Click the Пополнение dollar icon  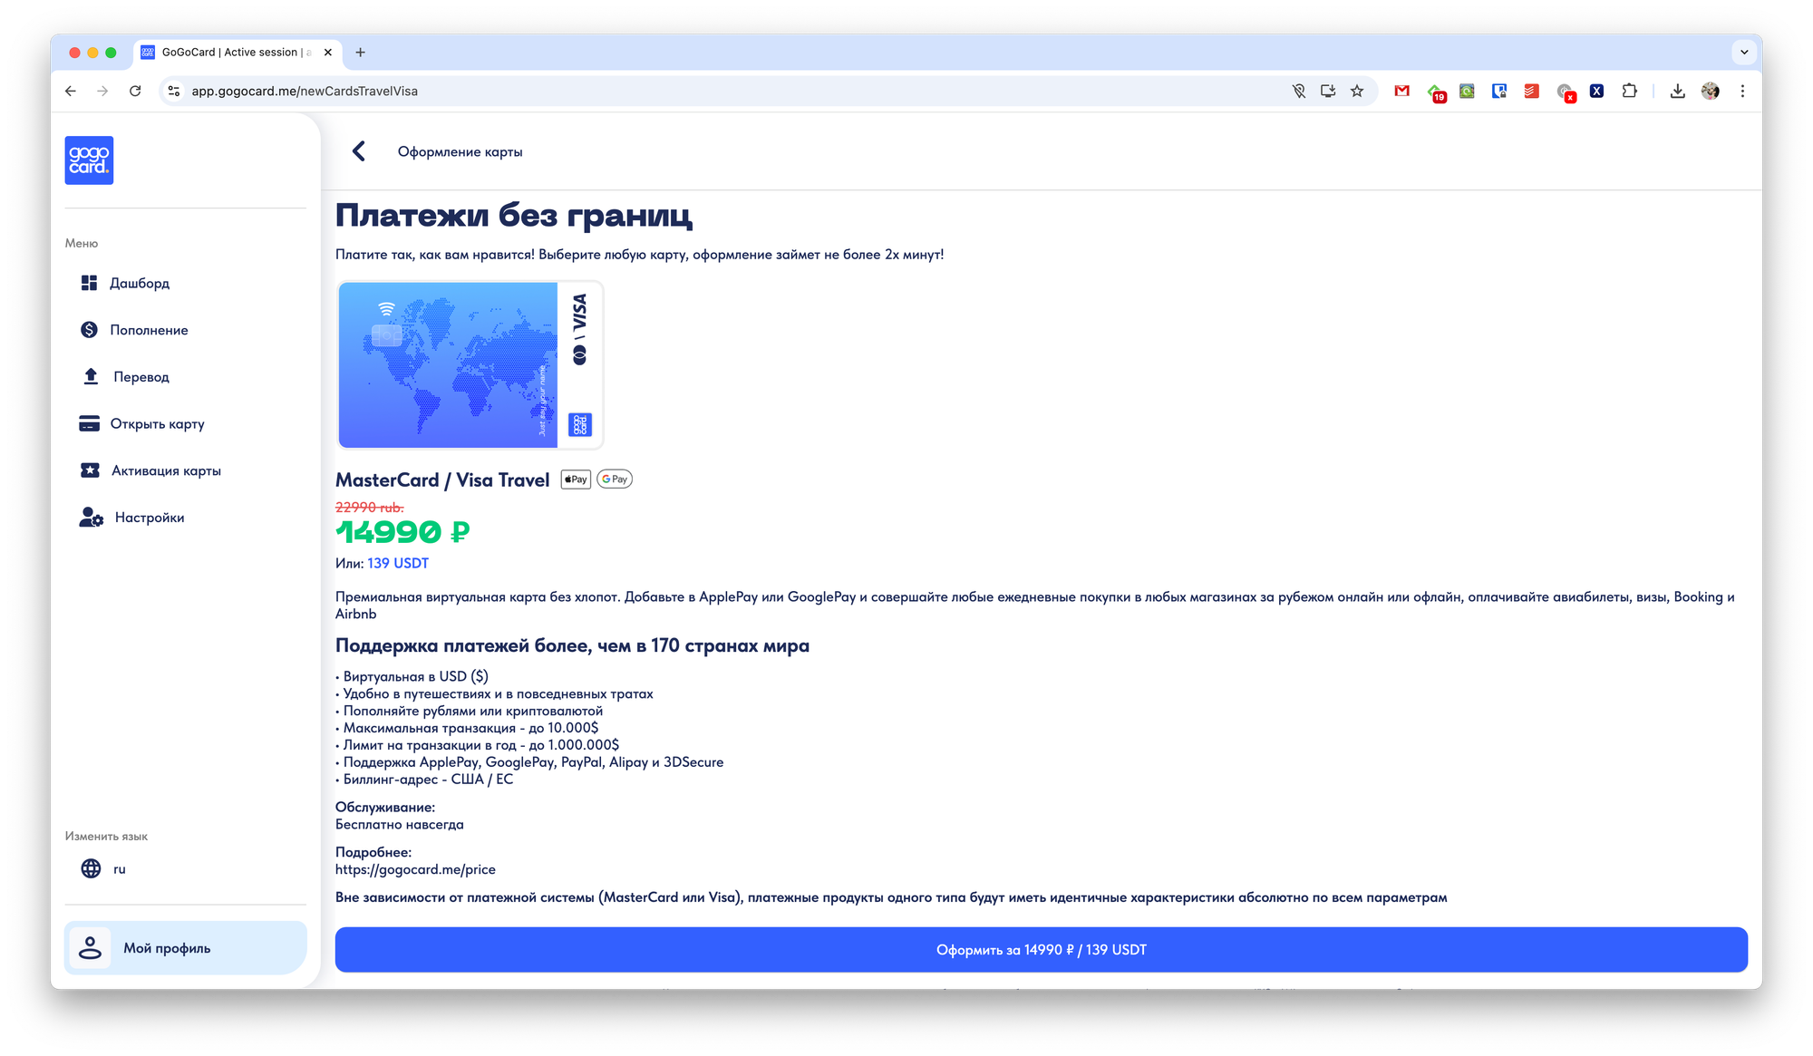pyautogui.click(x=89, y=330)
